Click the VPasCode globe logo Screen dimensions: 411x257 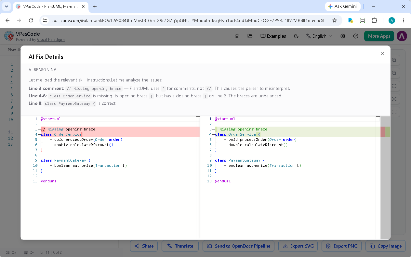(x=9, y=36)
